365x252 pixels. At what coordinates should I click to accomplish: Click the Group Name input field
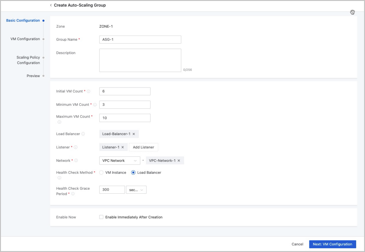pos(140,40)
